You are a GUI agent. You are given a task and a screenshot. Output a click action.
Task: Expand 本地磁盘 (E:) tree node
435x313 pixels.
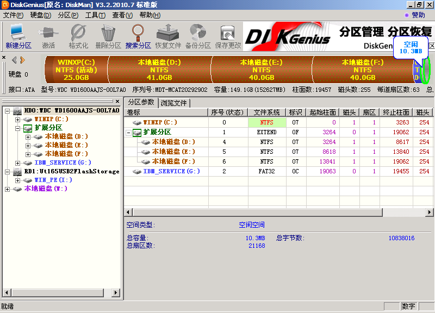click(x=28, y=146)
